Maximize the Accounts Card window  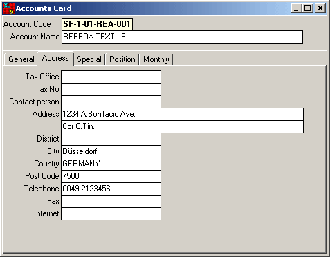(308, 8)
